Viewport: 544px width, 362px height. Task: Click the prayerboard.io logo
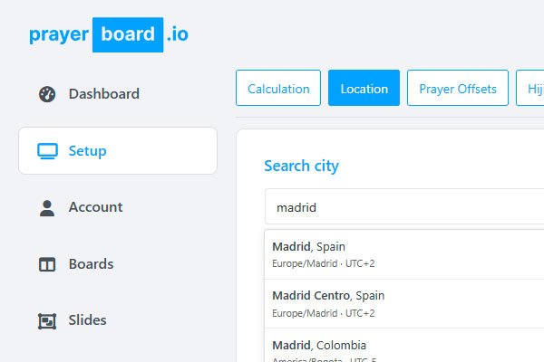109,34
